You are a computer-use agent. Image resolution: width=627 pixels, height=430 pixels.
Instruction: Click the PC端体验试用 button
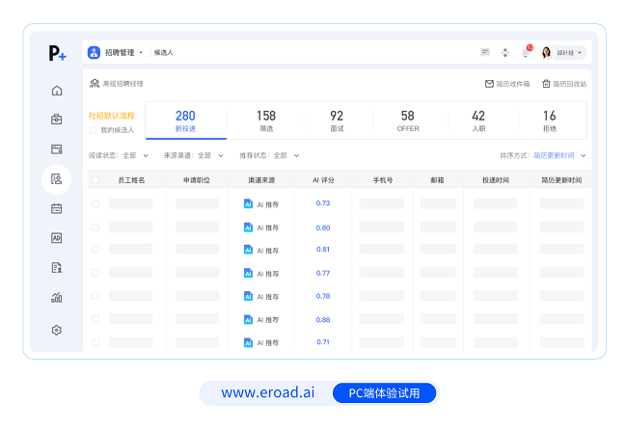point(384,393)
